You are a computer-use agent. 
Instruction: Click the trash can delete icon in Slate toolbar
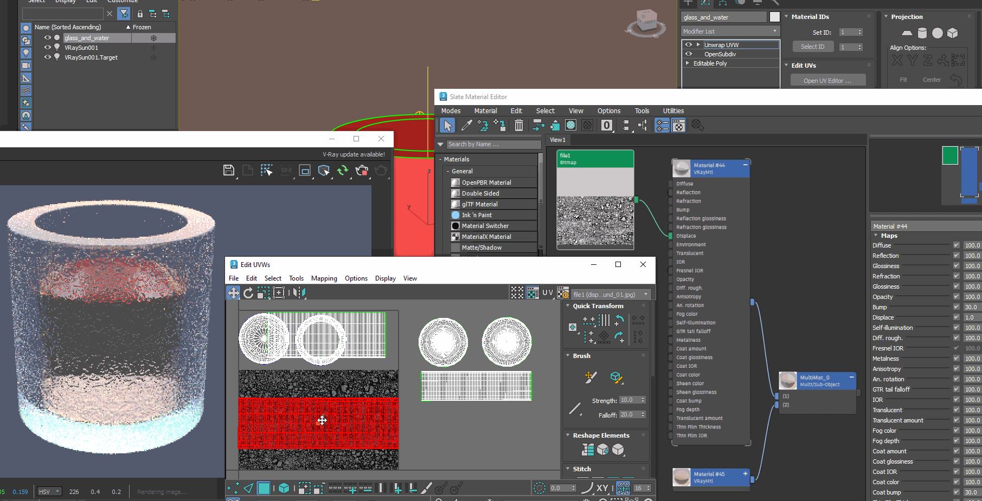point(518,126)
